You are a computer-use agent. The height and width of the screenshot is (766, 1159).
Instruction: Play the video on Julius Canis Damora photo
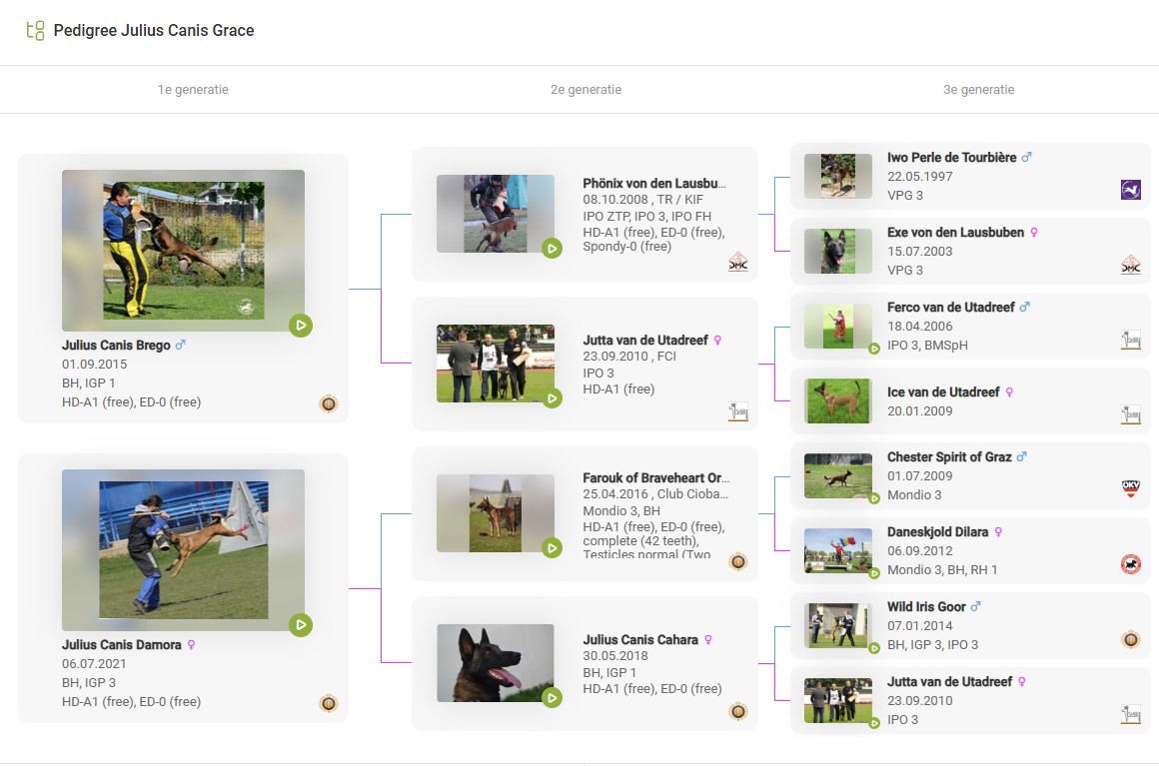[x=301, y=625]
